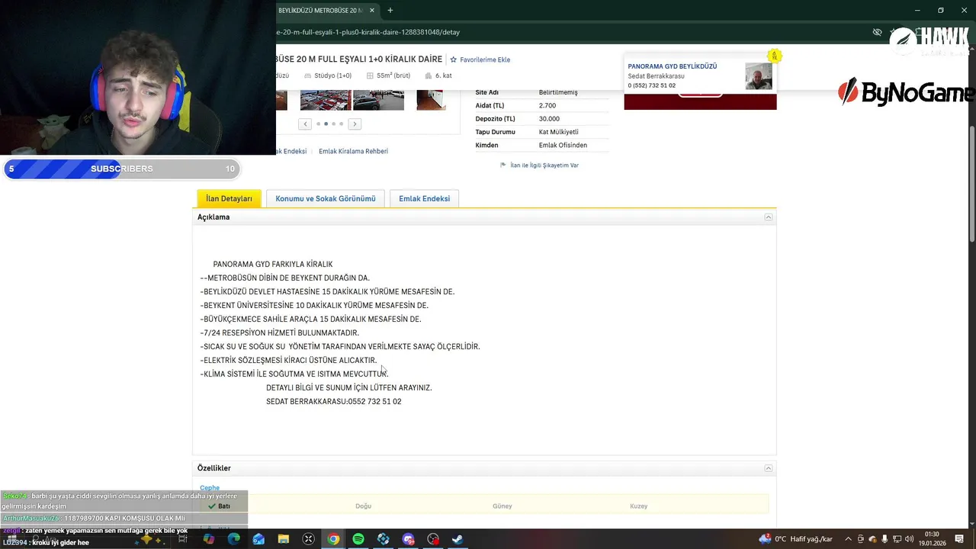976x549 pixels.
Task: Open Emlak Kiralama Rehberi link
Action: click(353, 151)
